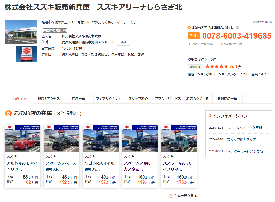
Task: Open スタッフ紹介を更新 info link
Action: coord(242,139)
